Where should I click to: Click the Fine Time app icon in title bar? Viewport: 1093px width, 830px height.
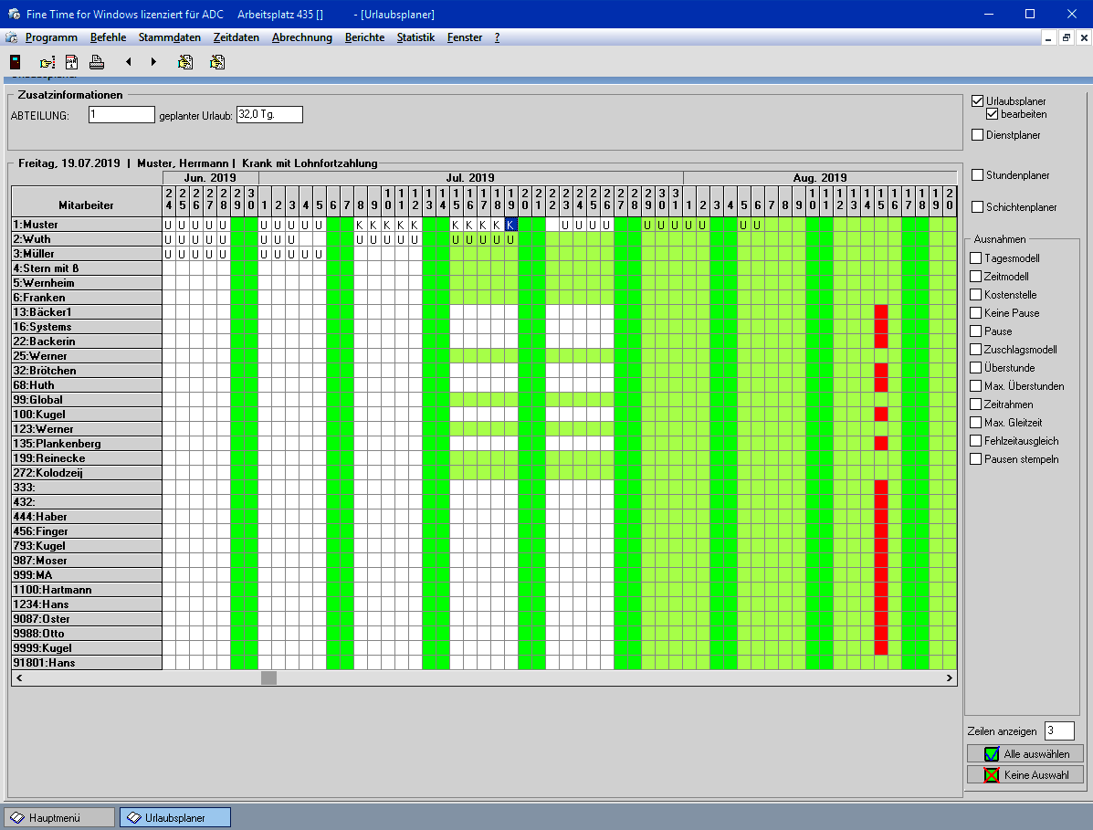[14, 14]
